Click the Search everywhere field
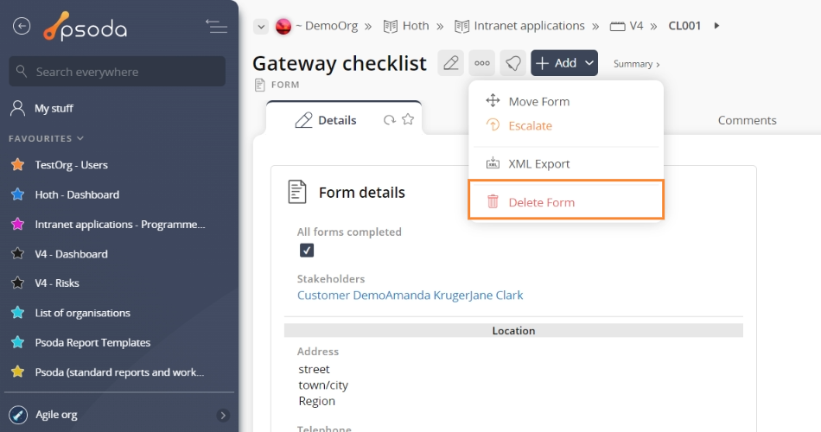821x432 pixels. [118, 72]
